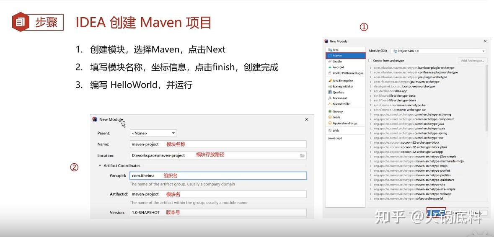Viewport: 494px width, 237px height.
Task: Expand the jira-plugin-archetype node
Action: coord(371,77)
